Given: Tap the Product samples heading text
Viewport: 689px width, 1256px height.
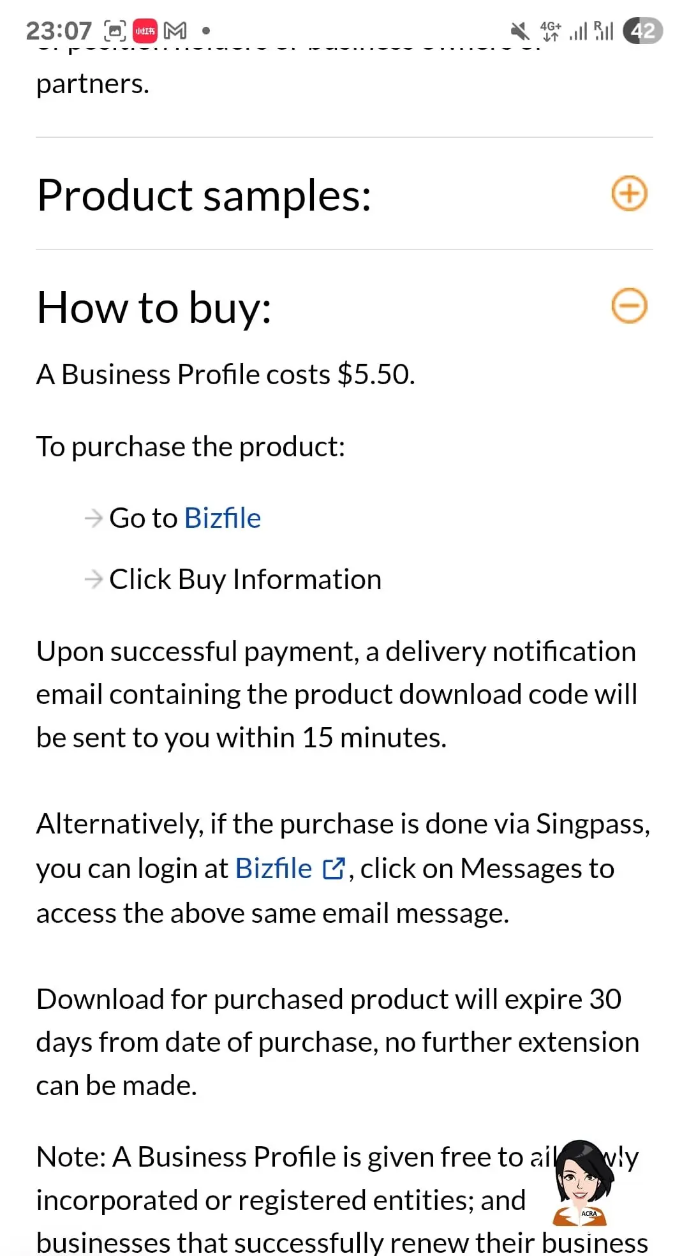Looking at the screenshot, I should click(x=204, y=195).
